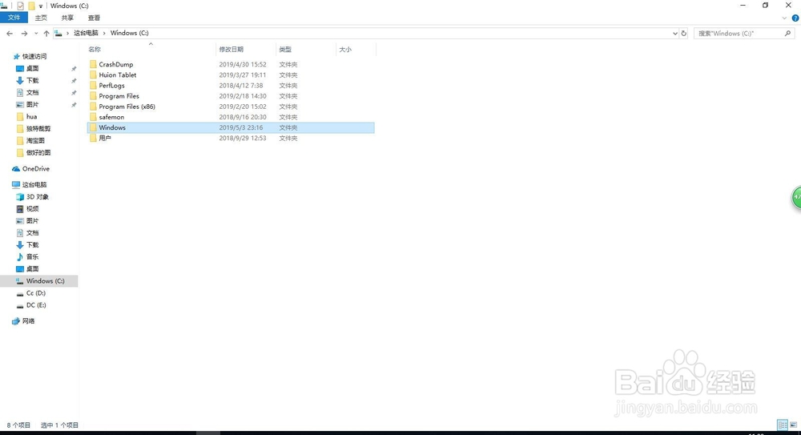Select the 用户 folder icon
The width and height of the screenshot is (801, 435).
click(93, 138)
